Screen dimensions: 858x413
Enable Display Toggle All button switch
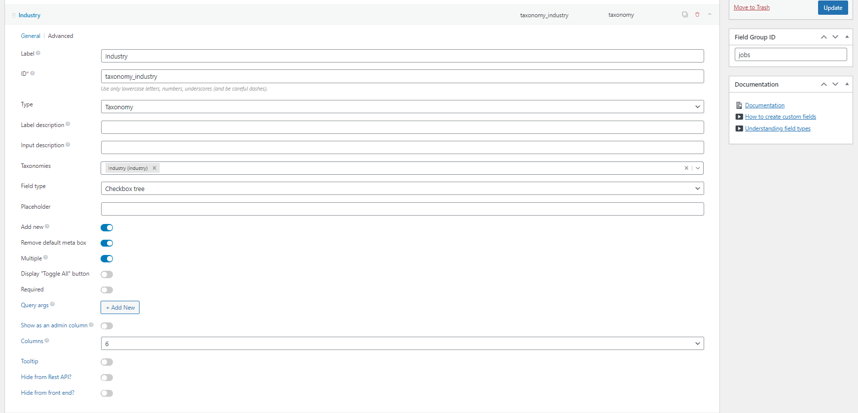tap(107, 274)
